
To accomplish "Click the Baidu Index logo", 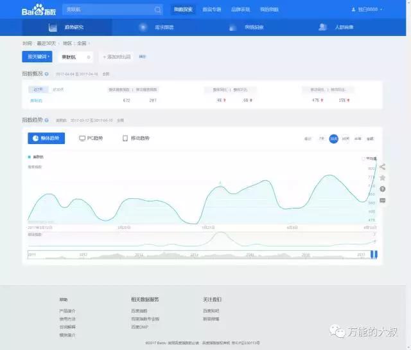I will [x=39, y=10].
